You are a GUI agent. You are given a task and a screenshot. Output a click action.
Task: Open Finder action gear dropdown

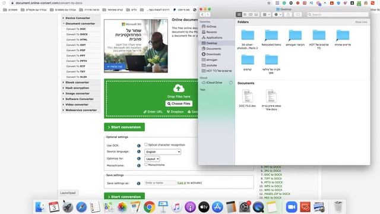click(278, 14)
